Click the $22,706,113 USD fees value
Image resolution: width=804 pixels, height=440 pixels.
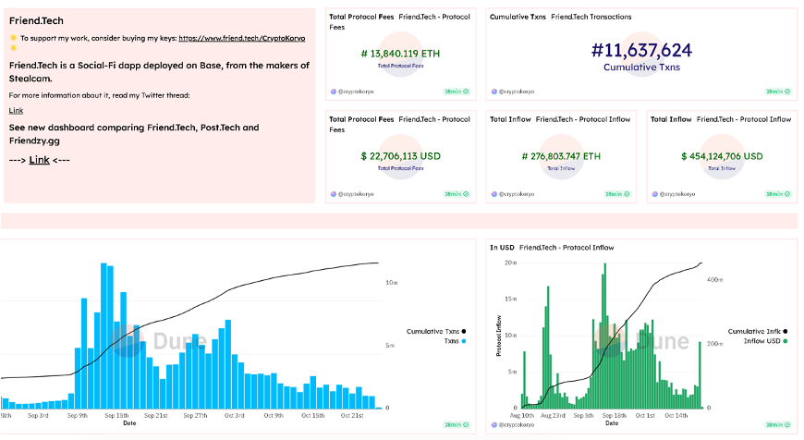pos(400,156)
